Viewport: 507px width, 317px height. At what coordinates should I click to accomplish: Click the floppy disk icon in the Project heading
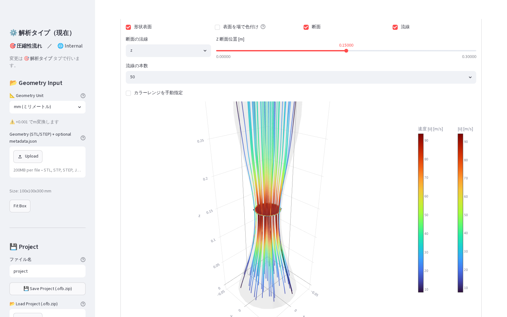point(13,247)
